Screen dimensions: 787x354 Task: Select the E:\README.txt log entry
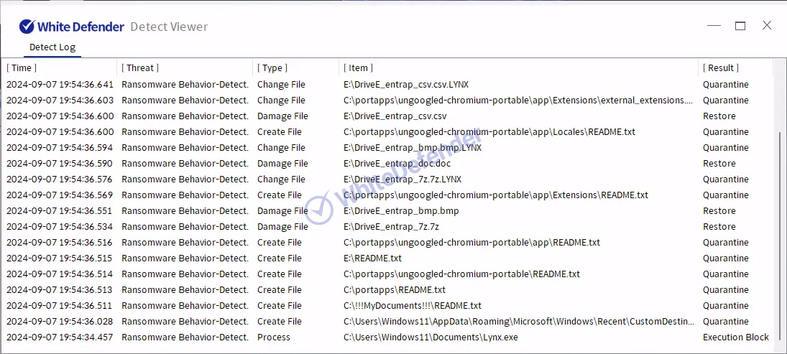372,258
